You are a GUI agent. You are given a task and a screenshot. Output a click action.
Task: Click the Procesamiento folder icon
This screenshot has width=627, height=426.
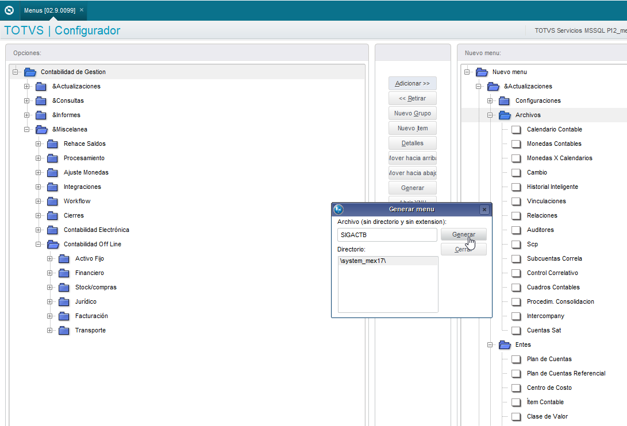(x=52, y=158)
